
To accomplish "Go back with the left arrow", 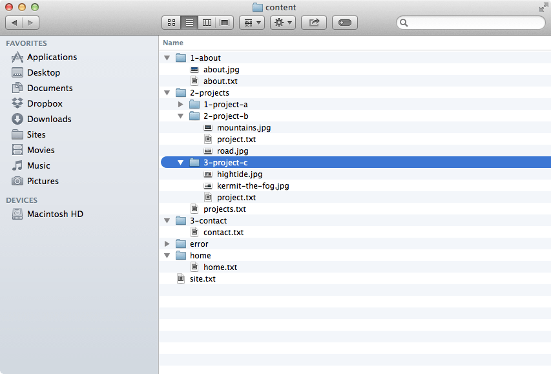I will tap(14, 23).
